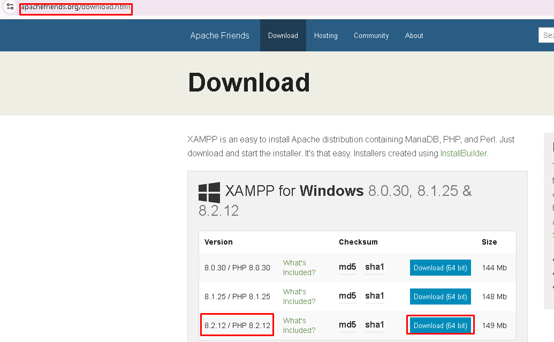Click the browser profile icon

coord(9,8)
